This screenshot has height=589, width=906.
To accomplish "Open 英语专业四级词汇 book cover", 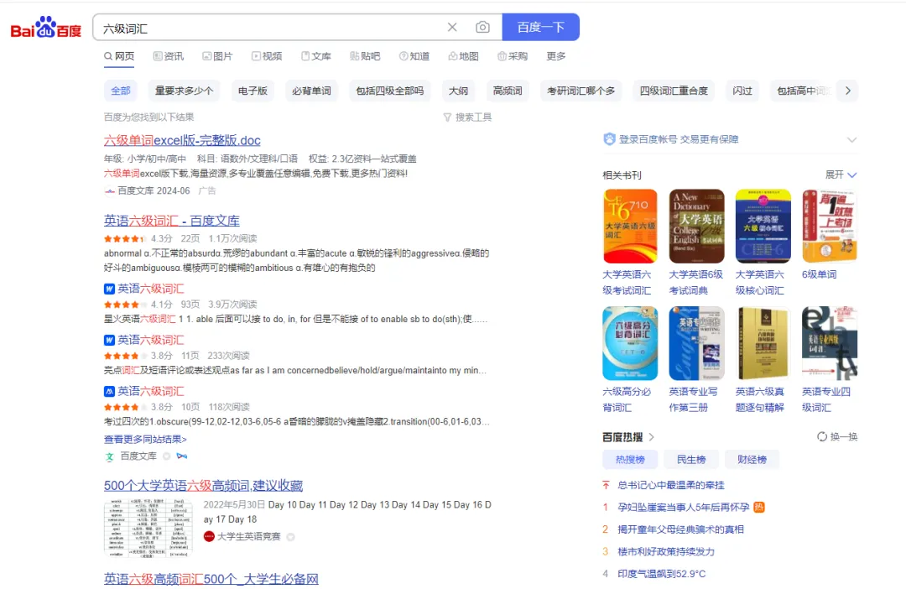I will point(829,343).
